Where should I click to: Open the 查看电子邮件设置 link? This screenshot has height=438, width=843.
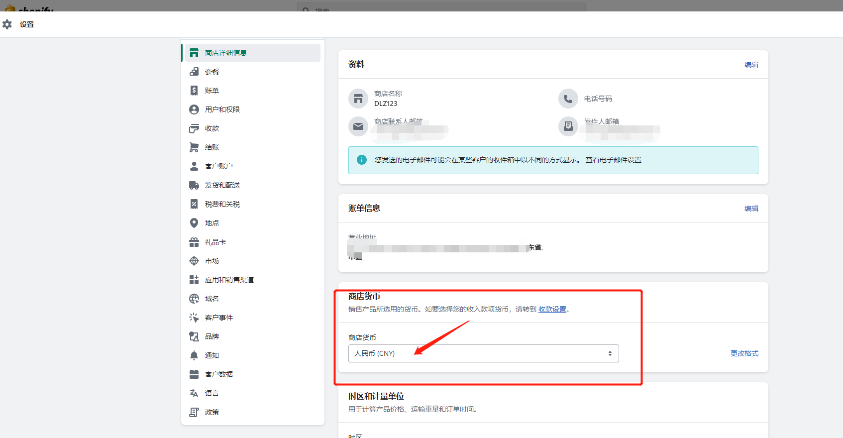[613, 160]
